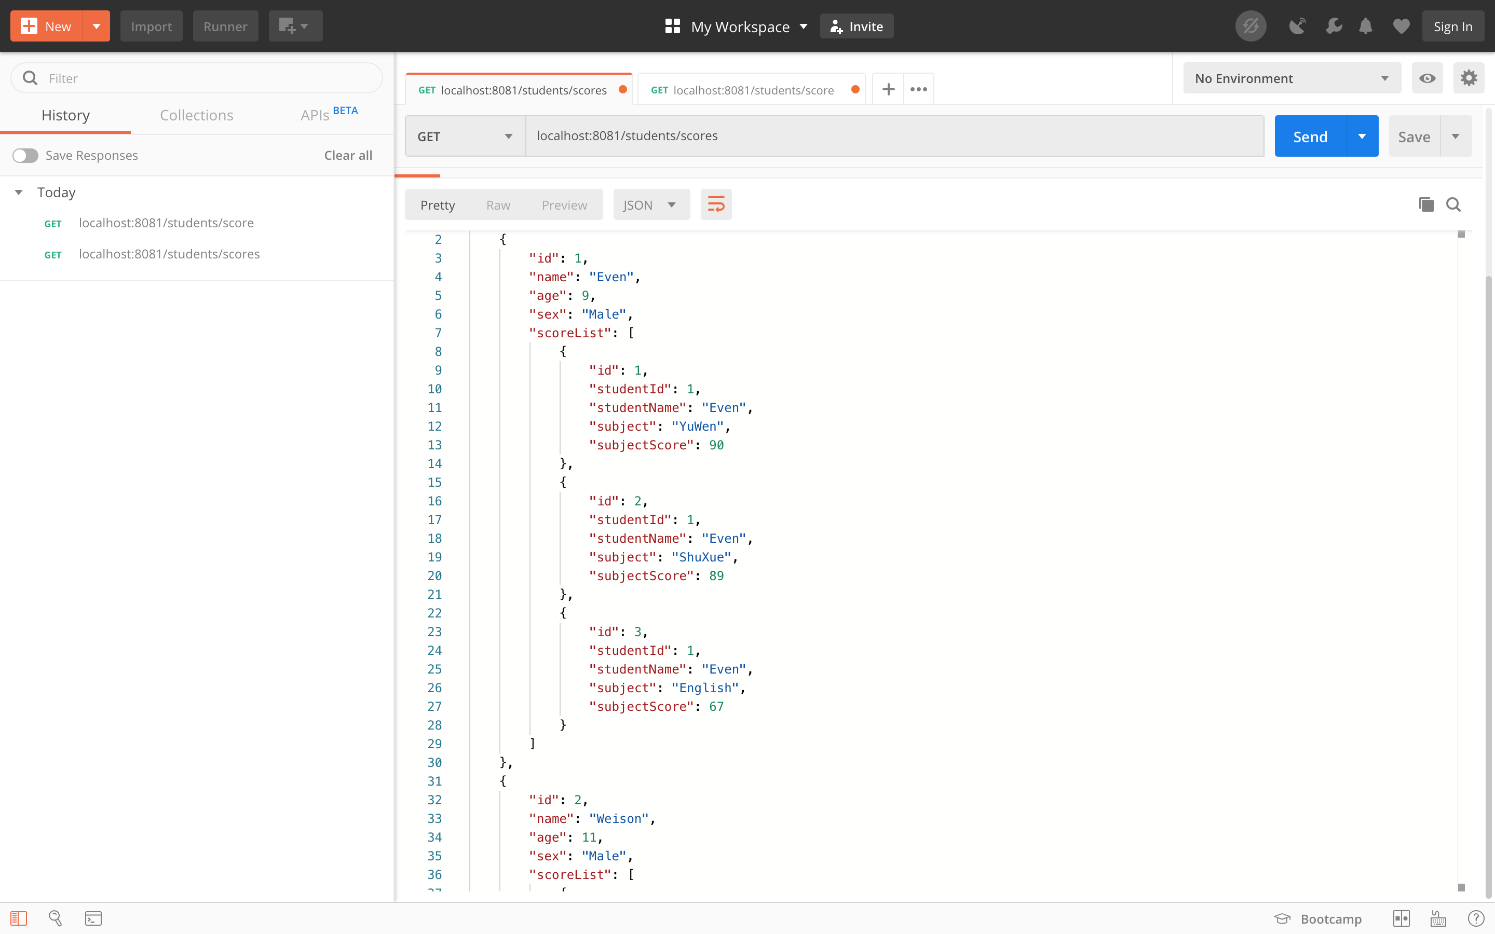Copy response body with clipboard icon

[1426, 204]
